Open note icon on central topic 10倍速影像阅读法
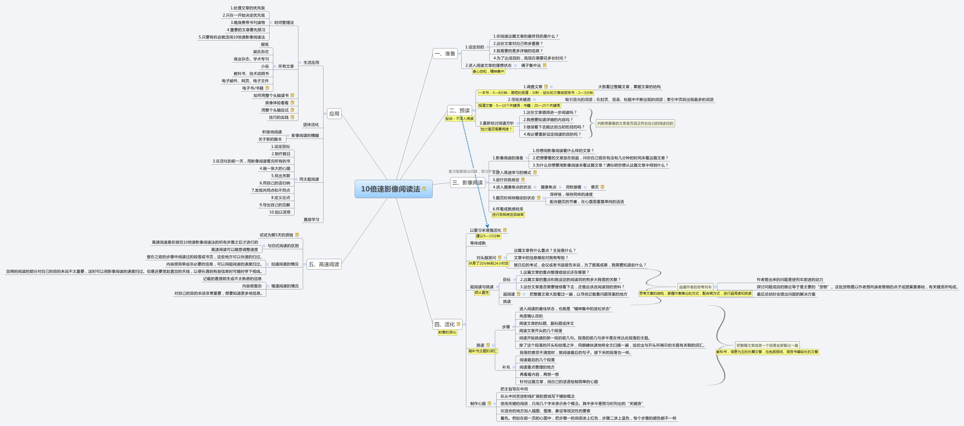The width and height of the screenshot is (964, 426). (x=424, y=189)
